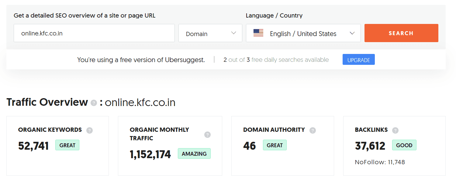Open the Domain Authority help tooltip icon
The height and width of the screenshot is (183, 456).
point(313,130)
